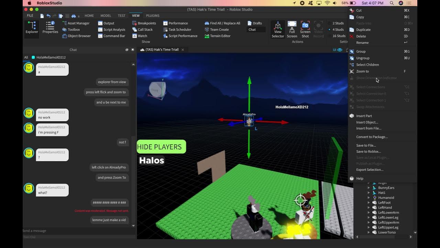Choose Duplicate in context menu

click(382, 30)
